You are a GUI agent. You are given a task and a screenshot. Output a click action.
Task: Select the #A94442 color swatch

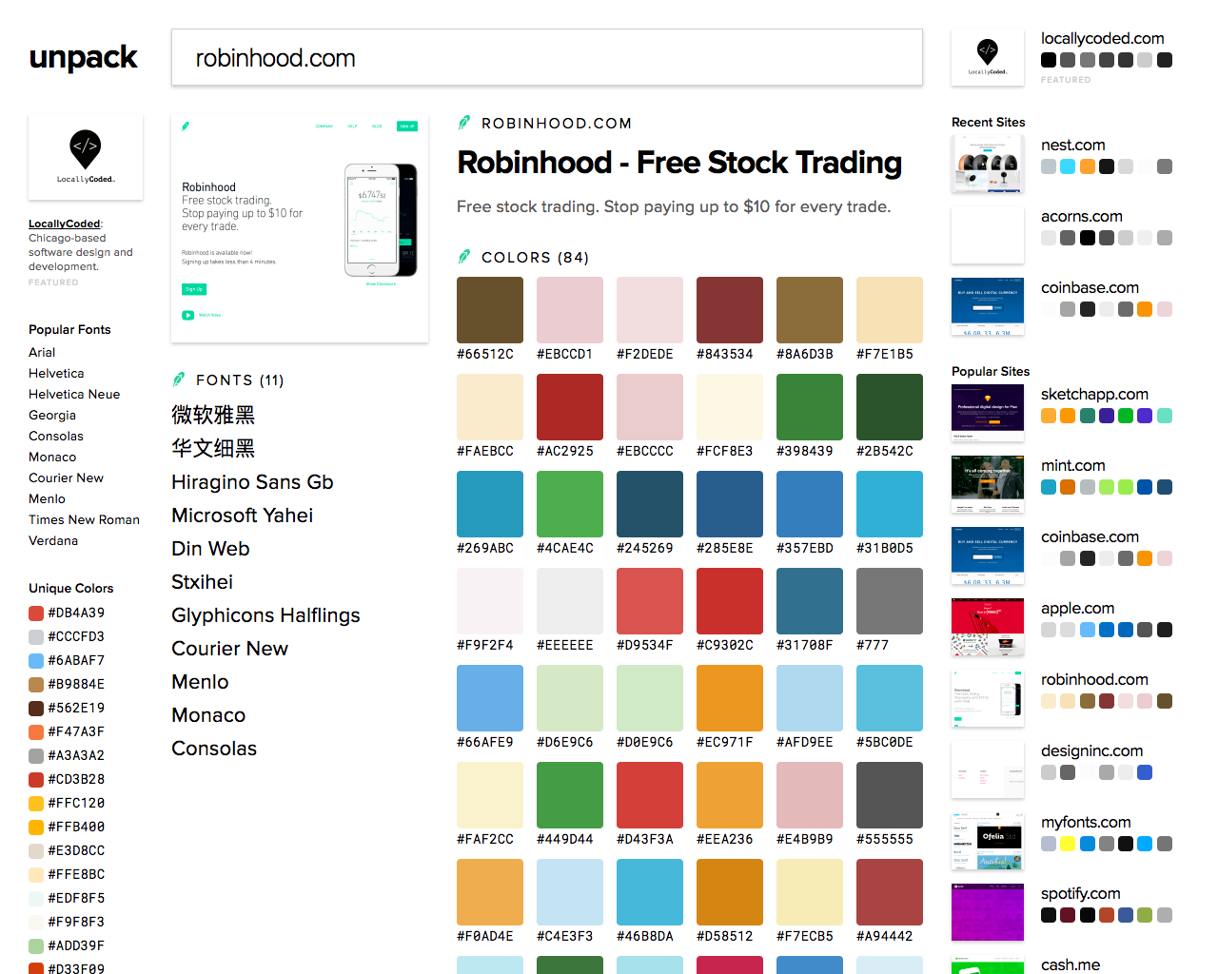(890, 892)
